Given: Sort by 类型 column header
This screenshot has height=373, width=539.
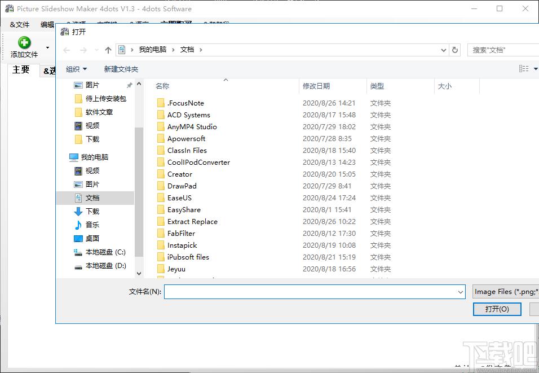Looking at the screenshot, I should tap(377, 86).
